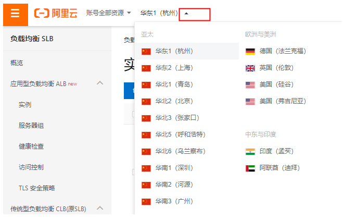
Task: Open 实例 under ALB
Action: tap(25, 105)
